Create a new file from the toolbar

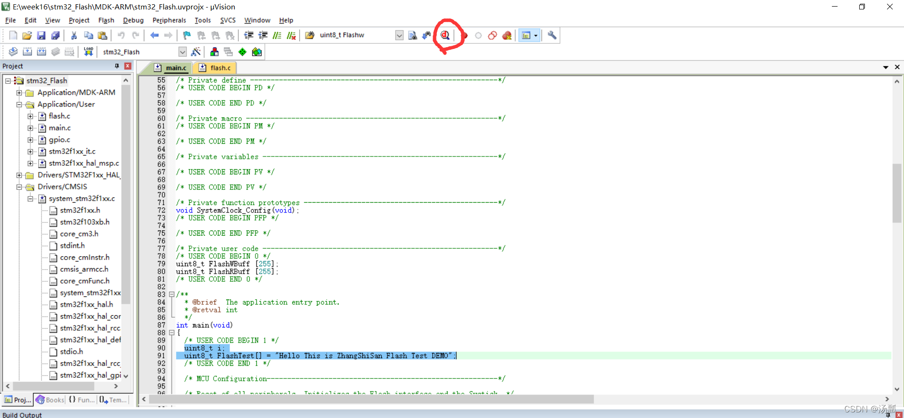13,35
